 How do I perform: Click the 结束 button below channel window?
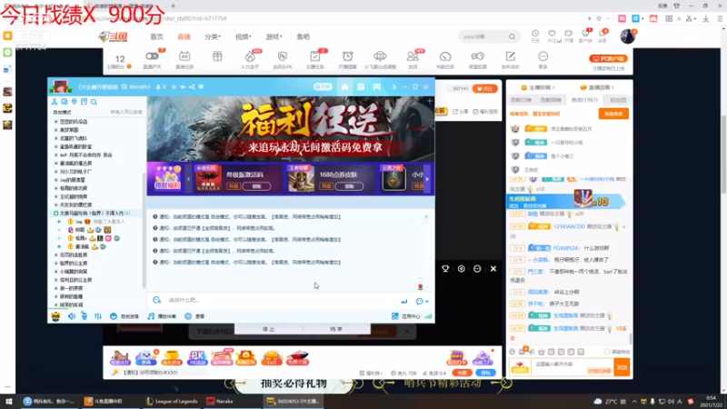pyautogui.click(x=336, y=329)
